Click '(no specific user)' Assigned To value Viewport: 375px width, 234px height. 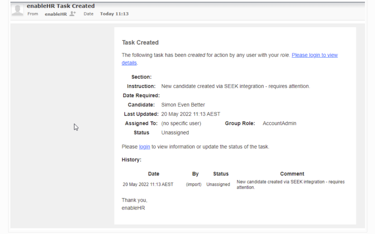click(x=181, y=124)
